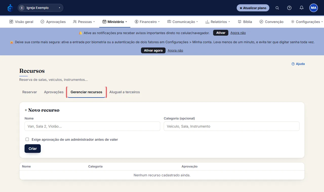The width and height of the screenshot is (324, 192).
Task: Open the Convenção page
Action: 271,22
